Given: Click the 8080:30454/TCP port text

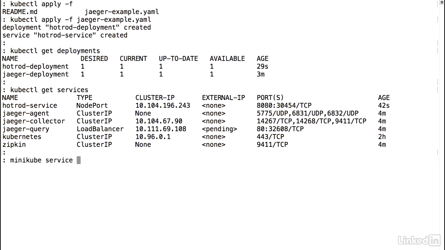Looking at the screenshot, I should tap(284, 106).
